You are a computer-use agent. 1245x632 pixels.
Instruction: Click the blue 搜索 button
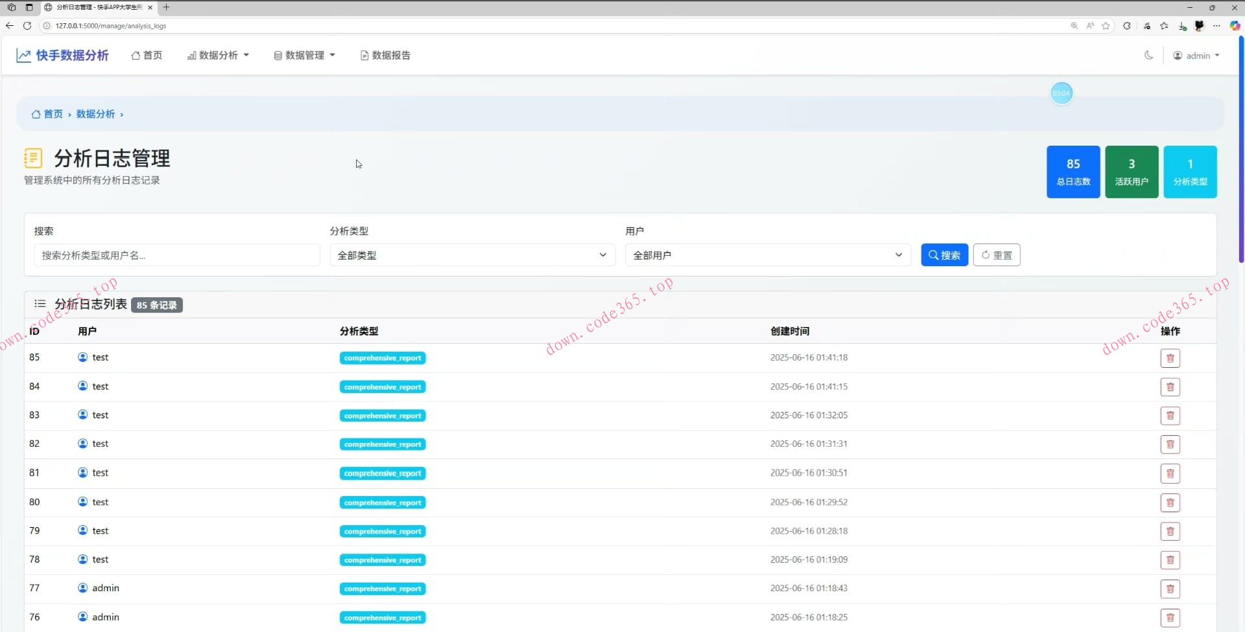[944, 255]
